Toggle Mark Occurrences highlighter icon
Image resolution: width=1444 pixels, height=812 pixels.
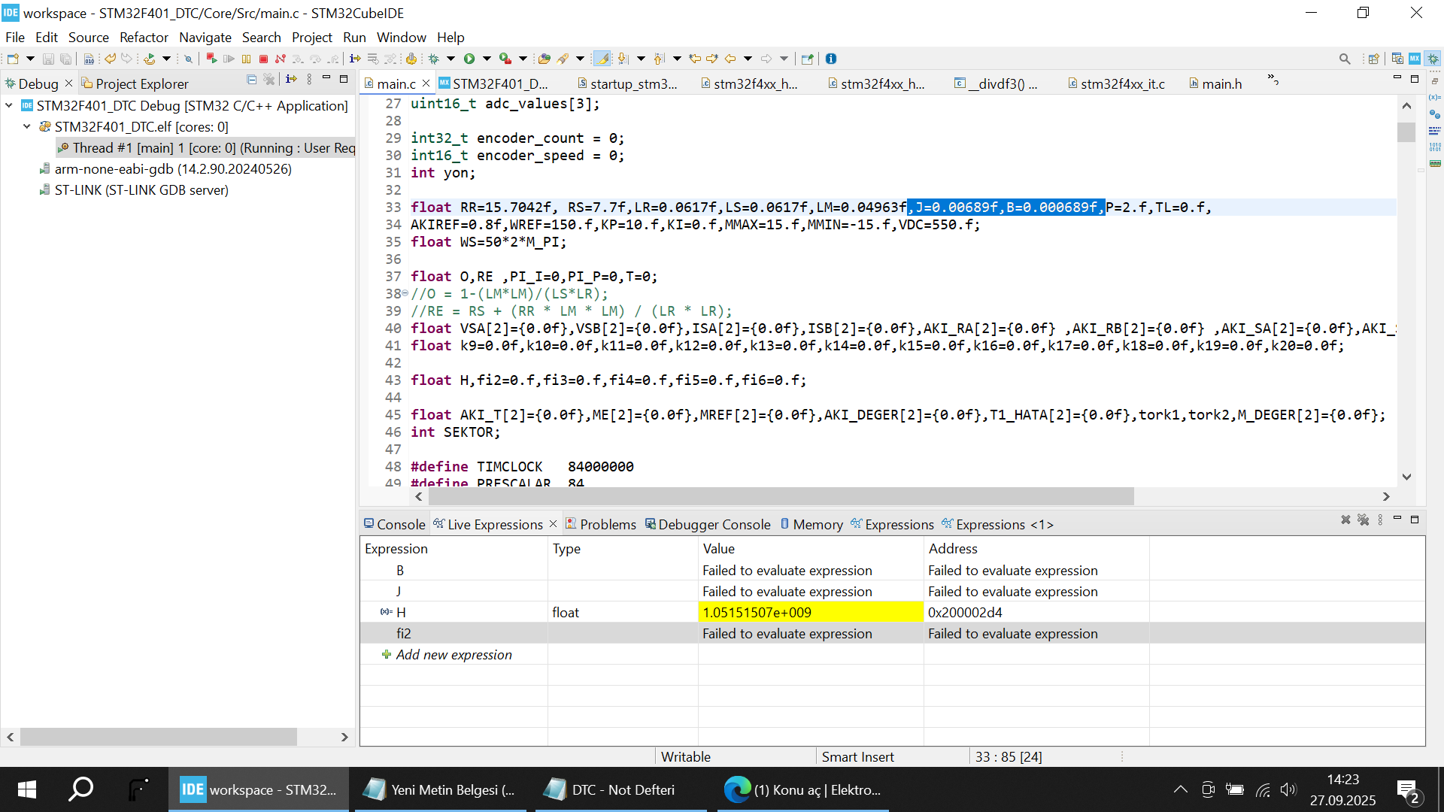[602, 59]
